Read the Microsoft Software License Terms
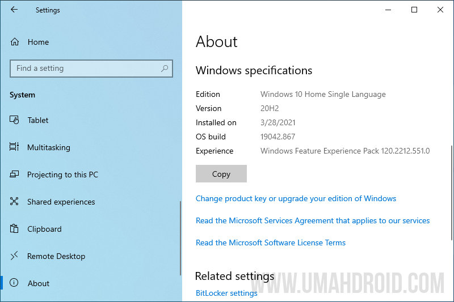This screenshot has height=302, width=454. click(x=271, y=243)
